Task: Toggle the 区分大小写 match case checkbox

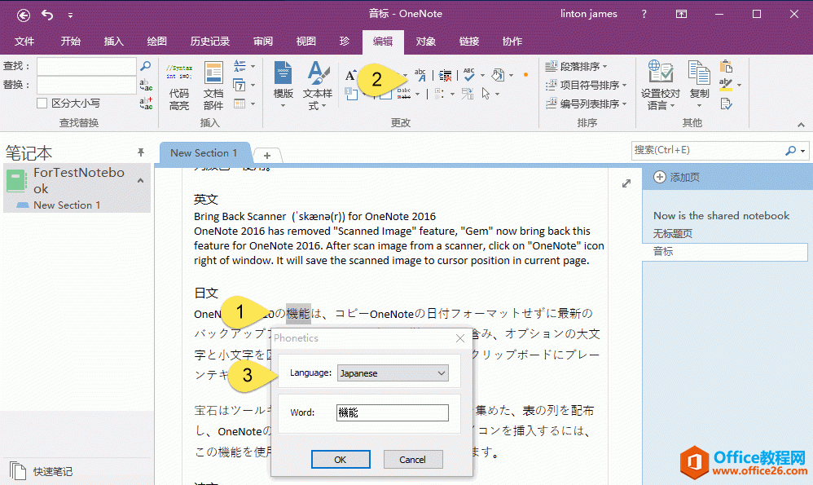Action: [x=42, y=104]
